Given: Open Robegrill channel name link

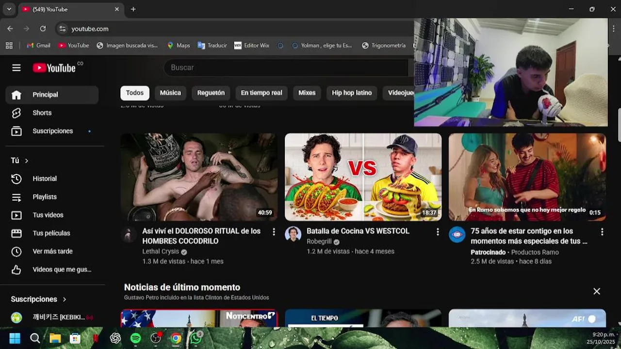Looking at the screenshot, I should tap(319, 241).
